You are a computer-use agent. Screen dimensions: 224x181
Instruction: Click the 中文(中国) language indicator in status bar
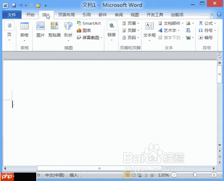55,175
